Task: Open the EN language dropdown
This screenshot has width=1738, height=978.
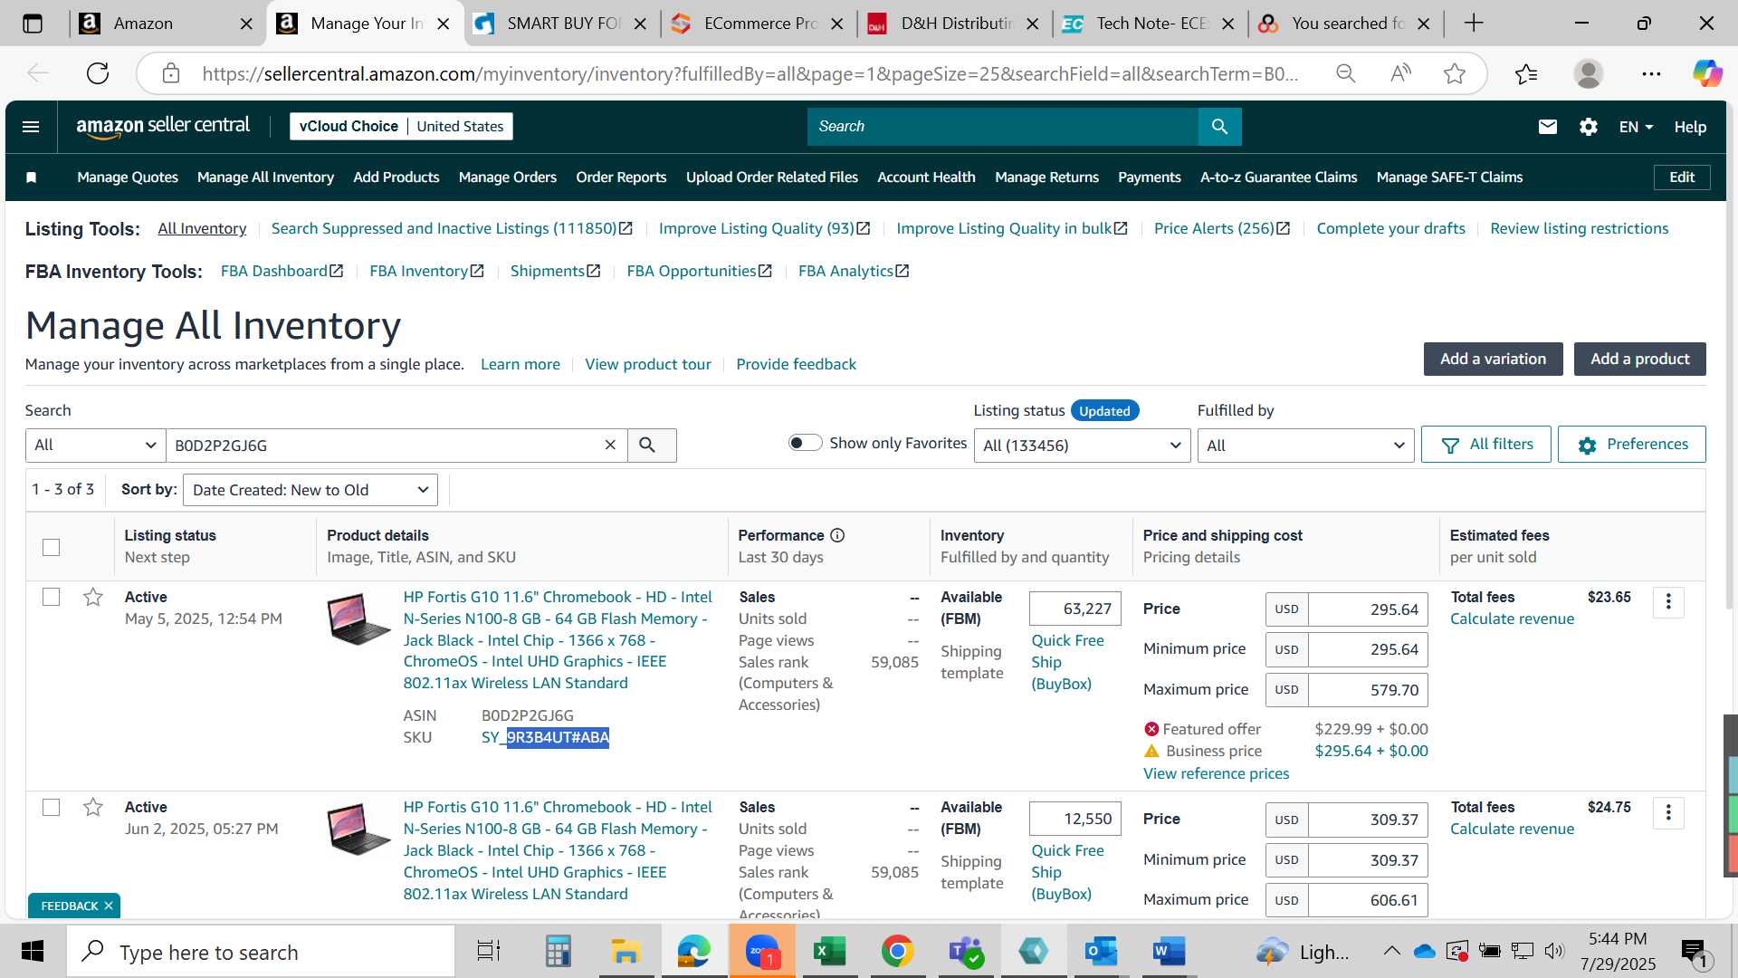Action: [1636, 127]
